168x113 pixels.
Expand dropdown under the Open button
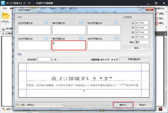click(x=6, y=24)
